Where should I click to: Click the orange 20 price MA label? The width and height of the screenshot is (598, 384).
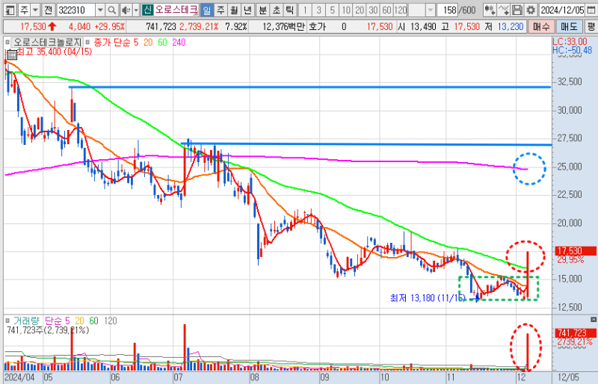[x=148, y=43]
